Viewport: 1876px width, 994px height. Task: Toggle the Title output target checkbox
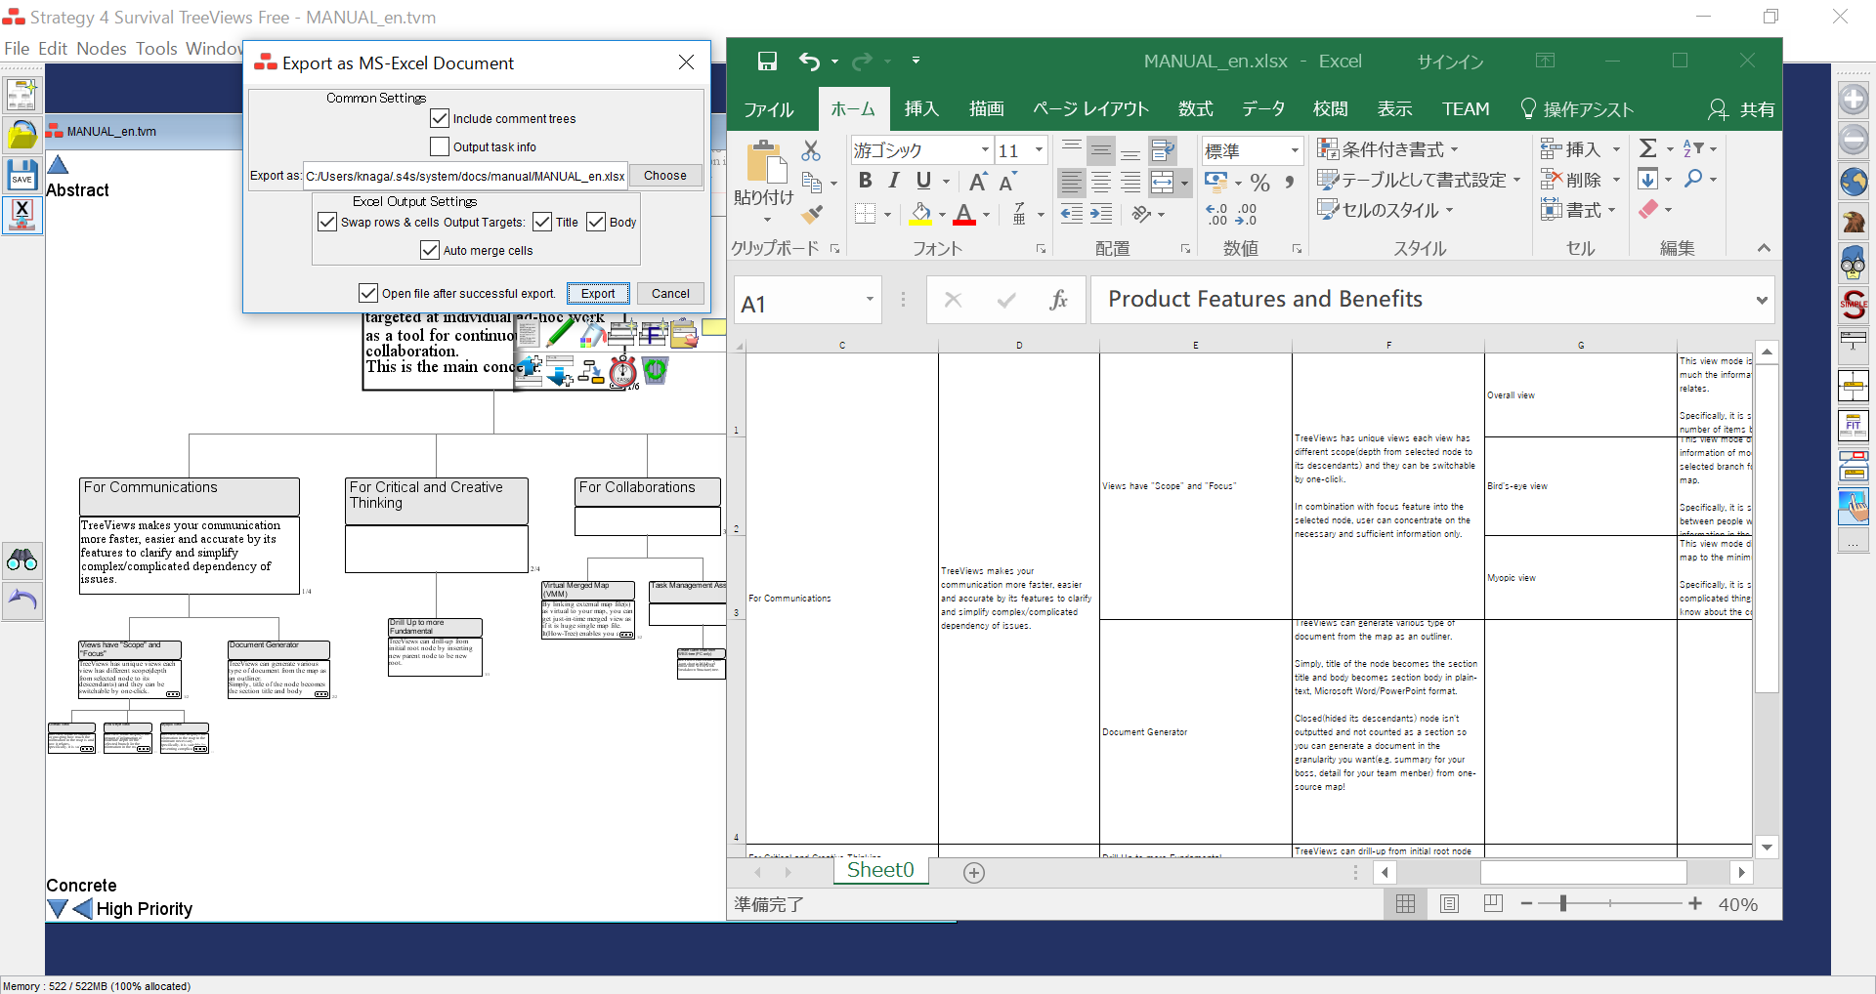tap(542, 222)
